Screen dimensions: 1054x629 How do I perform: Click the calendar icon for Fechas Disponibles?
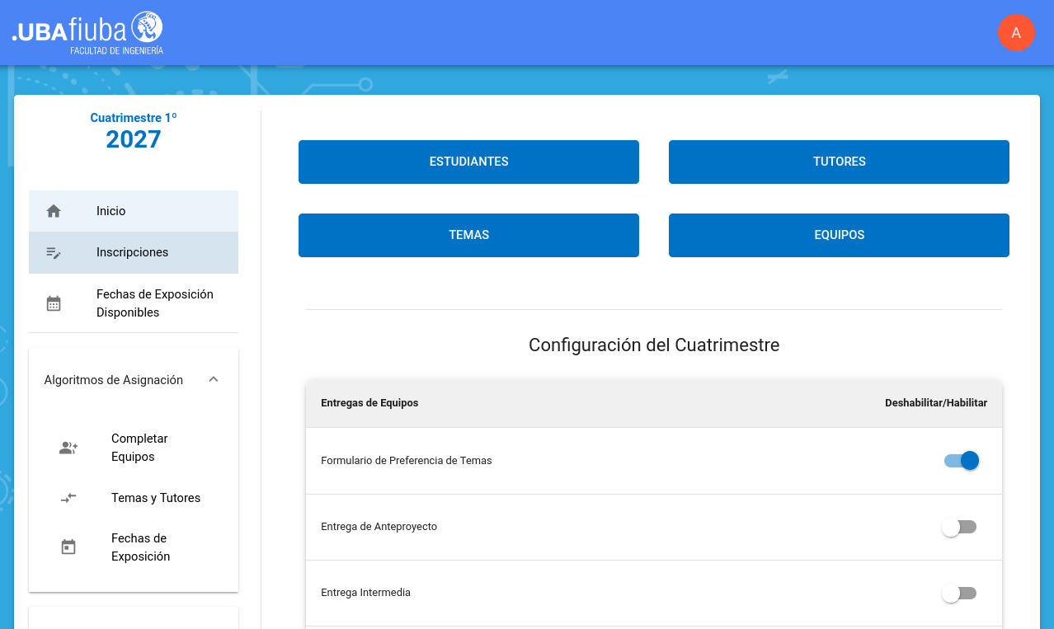coord(54,303)
